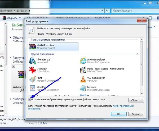Open the Открыть button dropdown arrow
This screenshot has width=159, height=131.
coord(20,18)
